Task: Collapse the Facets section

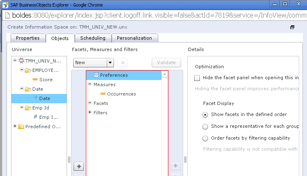Action: 90,102
